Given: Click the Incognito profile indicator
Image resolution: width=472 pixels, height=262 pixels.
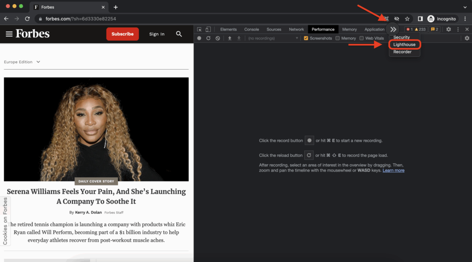Looking at the screenshot, I should pos(442,18).
